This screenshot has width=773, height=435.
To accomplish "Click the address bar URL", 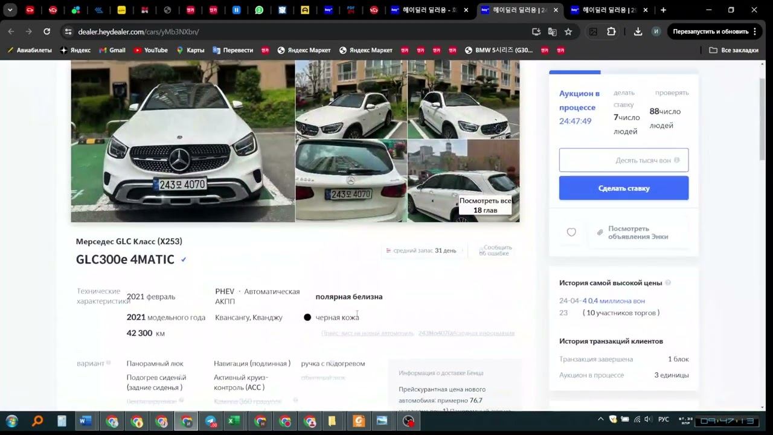I will [138, 31].
